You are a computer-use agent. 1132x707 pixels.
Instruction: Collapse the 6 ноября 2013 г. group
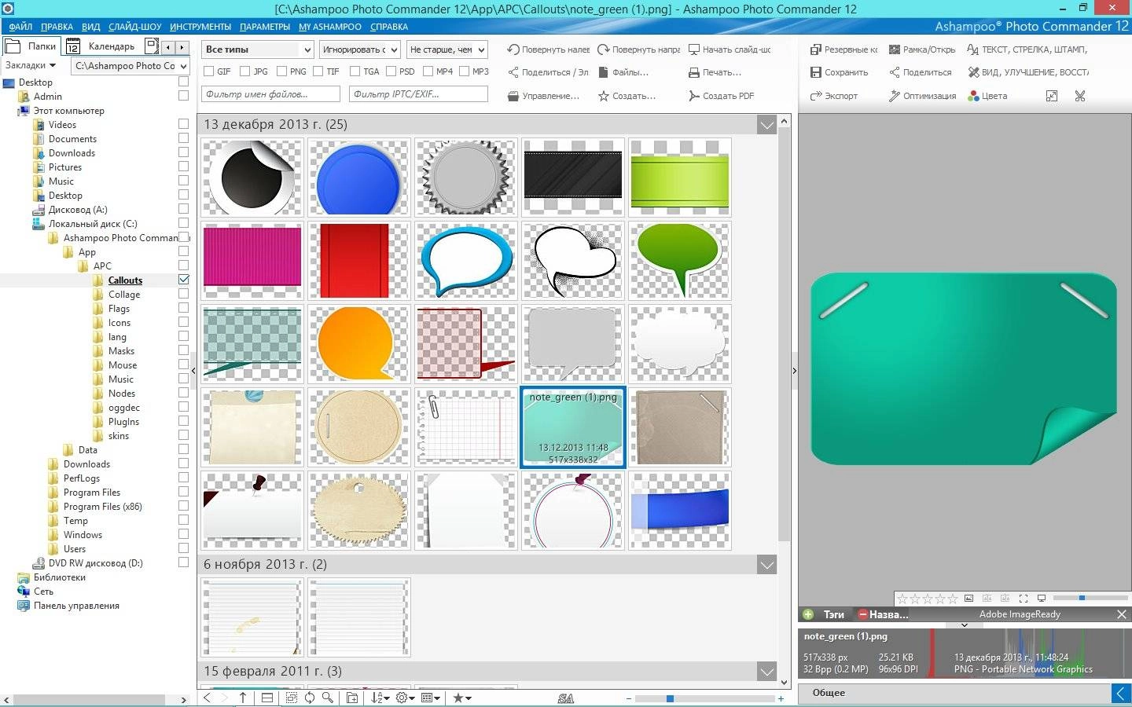pos(766,565)
